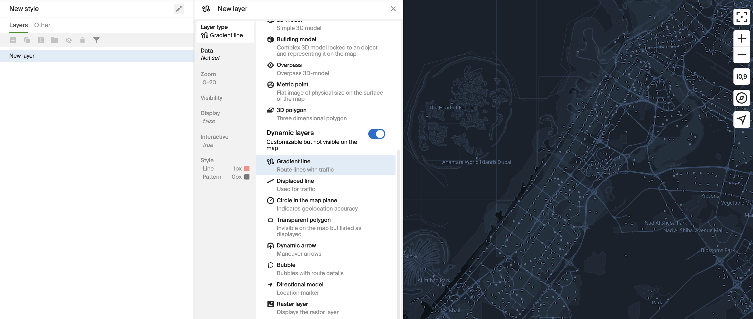The height and width of the screenshot is (319, 753).
Task: Click the Directional model arrow icon
Action: pos(270,285)
